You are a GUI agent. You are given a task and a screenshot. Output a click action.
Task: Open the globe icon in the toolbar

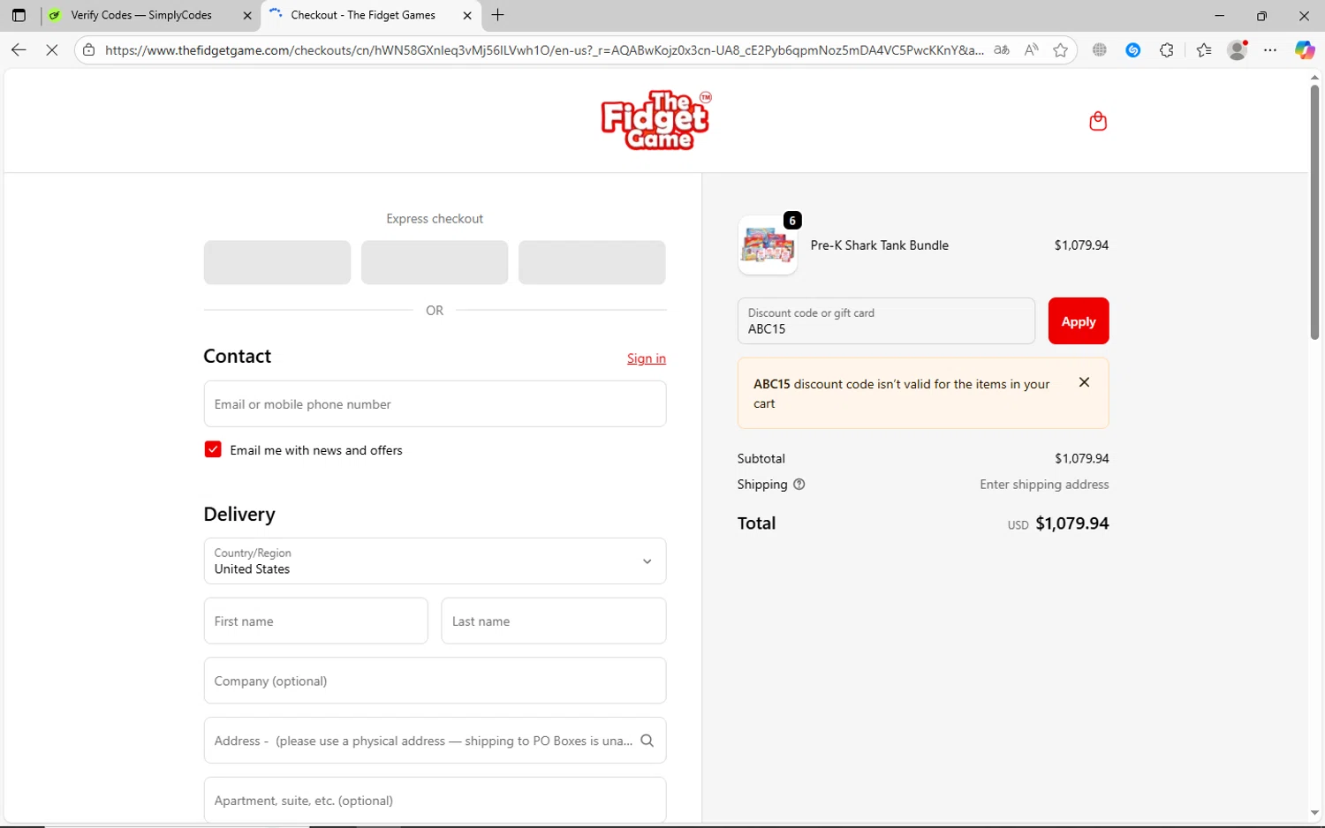(1099, 50)
